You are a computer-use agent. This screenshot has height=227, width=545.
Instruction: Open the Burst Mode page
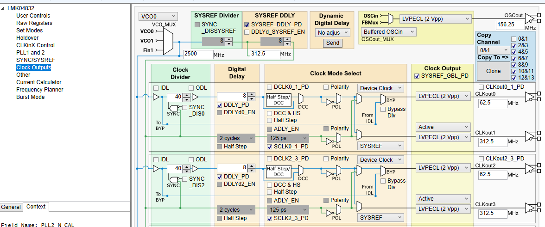[30, 97]
